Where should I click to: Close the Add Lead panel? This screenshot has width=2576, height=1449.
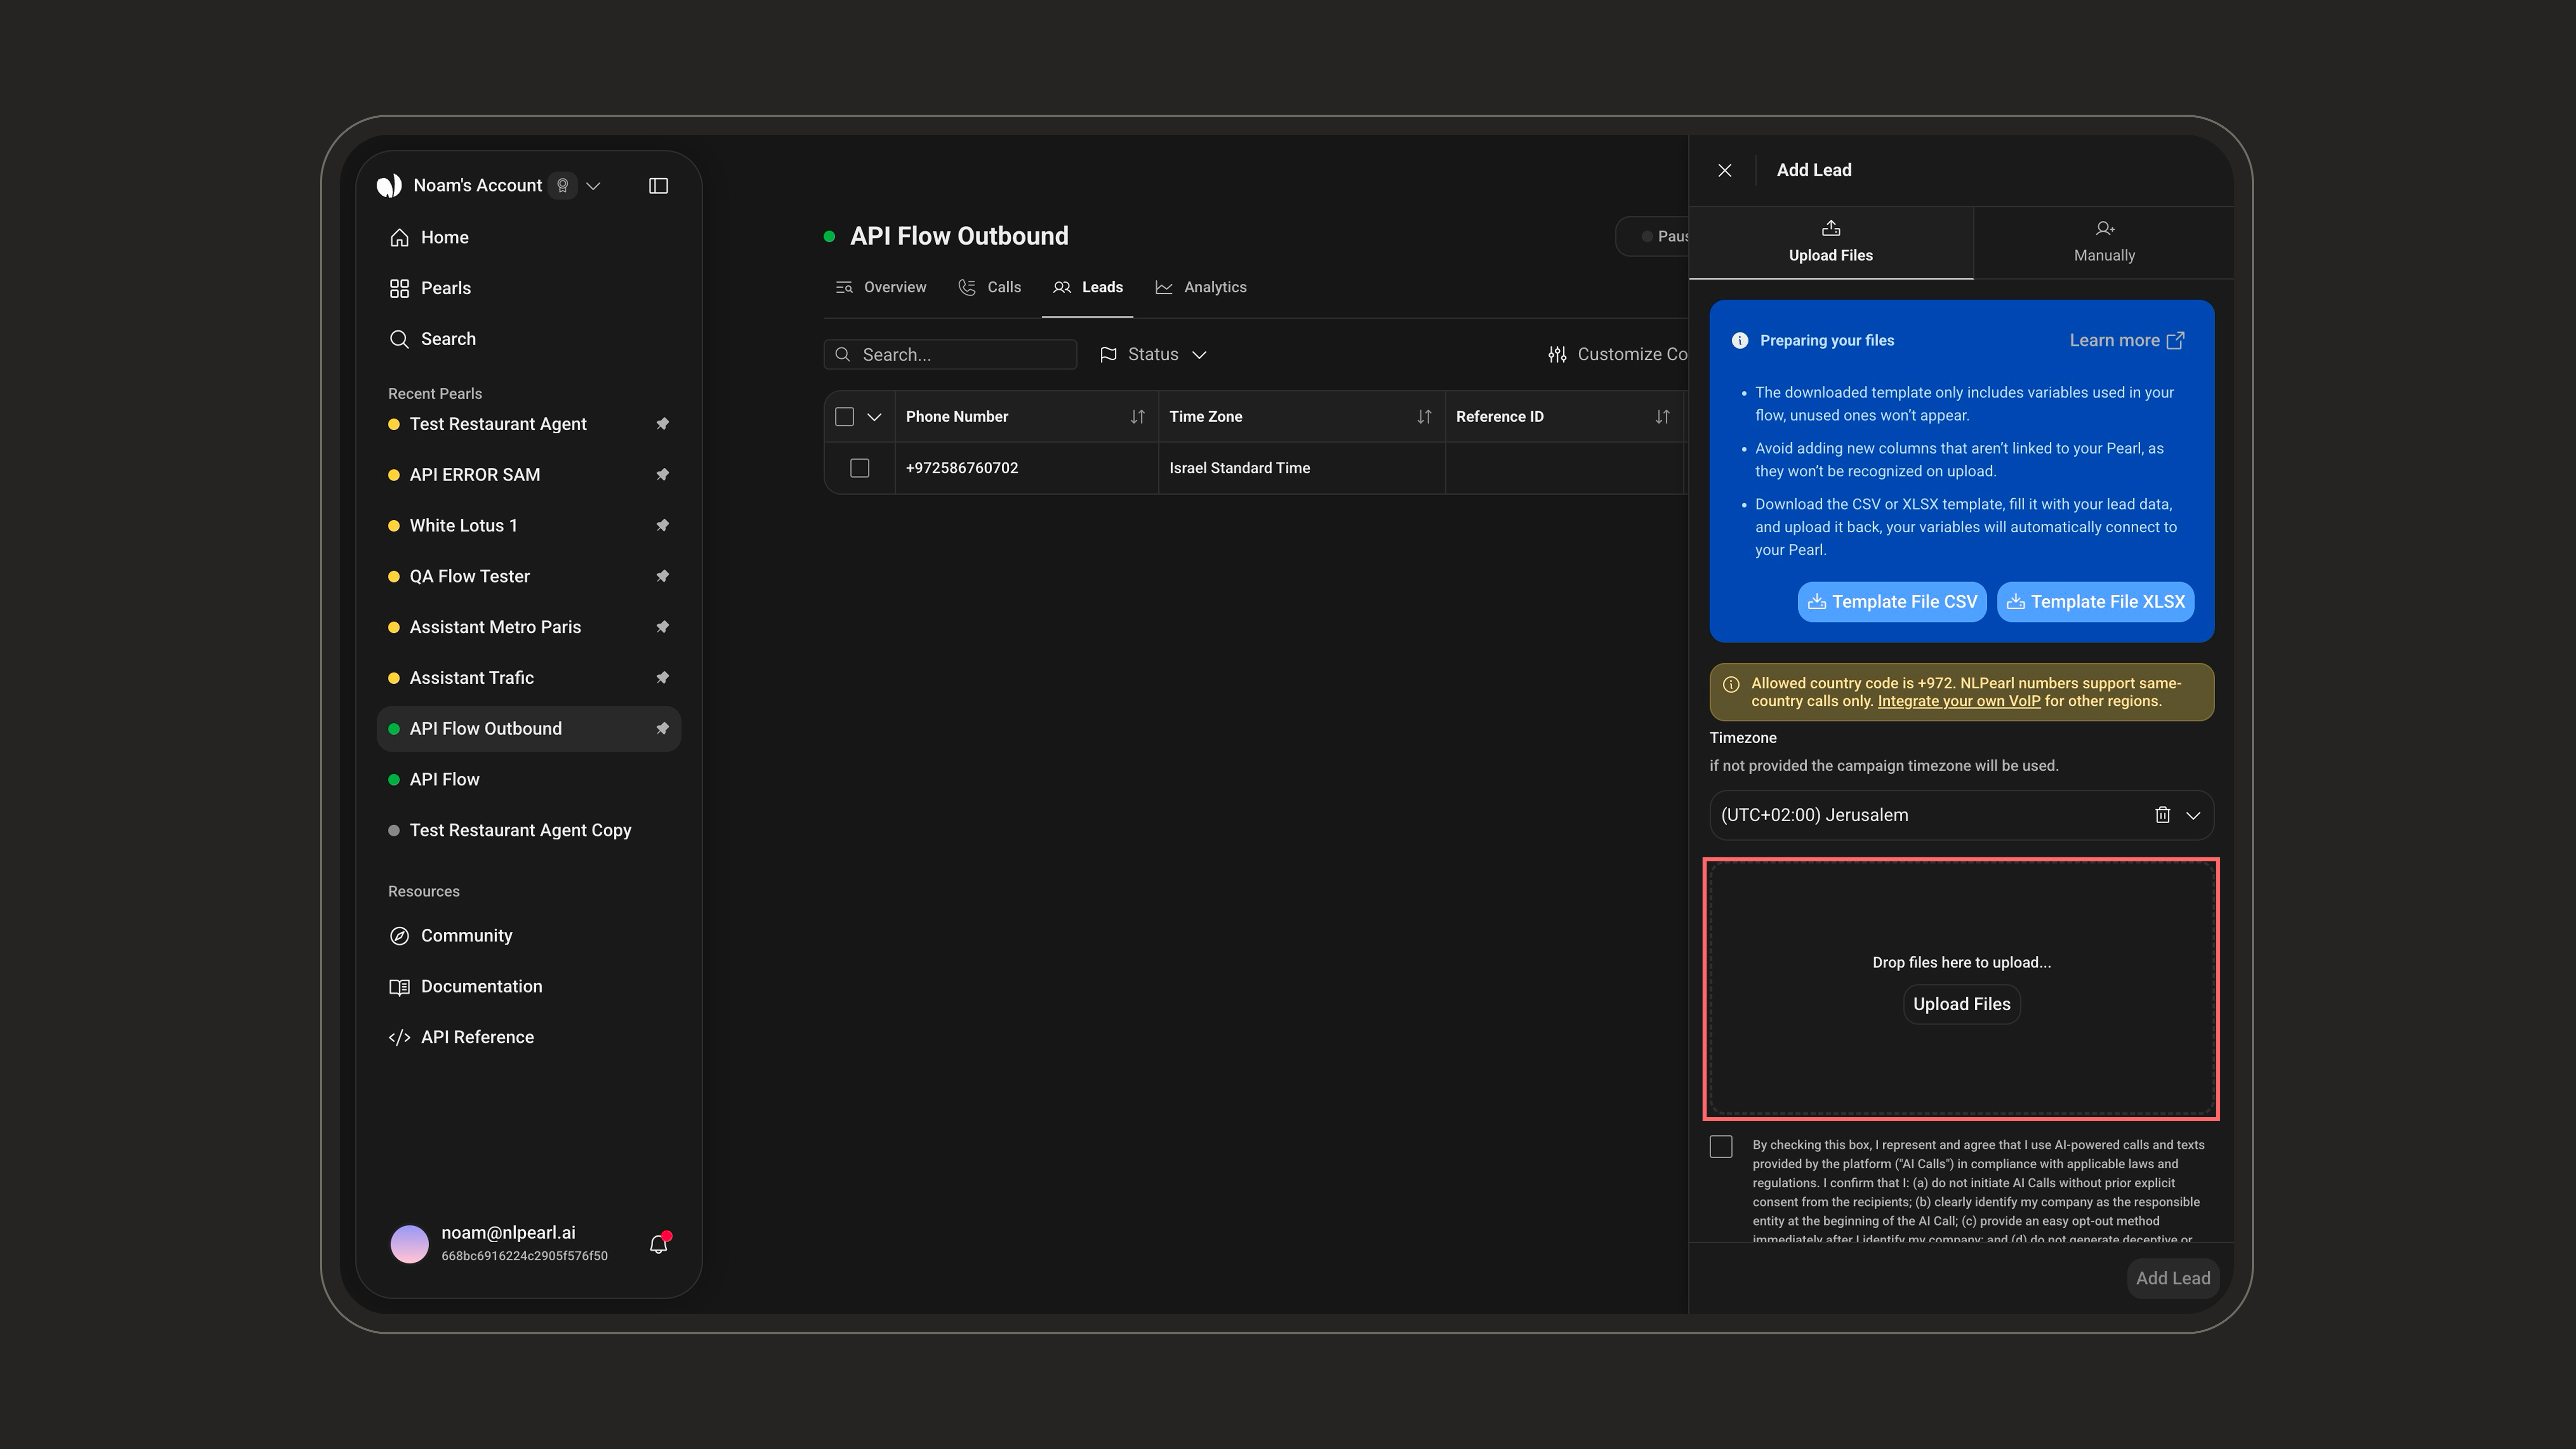tap(1725, 171)
